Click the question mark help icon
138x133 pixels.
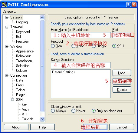128,5
